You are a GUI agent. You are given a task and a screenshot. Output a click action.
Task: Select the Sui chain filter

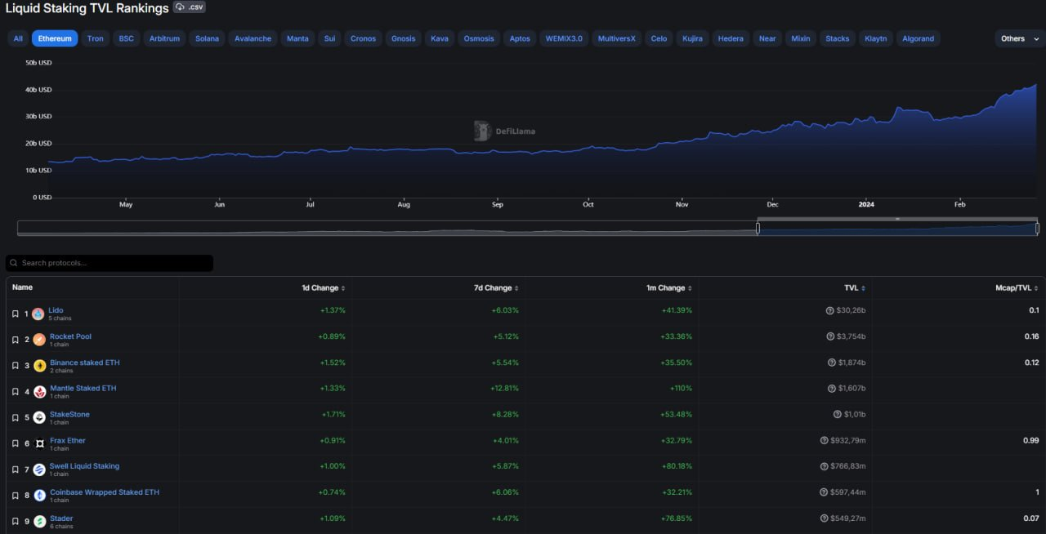pos(329,38)
